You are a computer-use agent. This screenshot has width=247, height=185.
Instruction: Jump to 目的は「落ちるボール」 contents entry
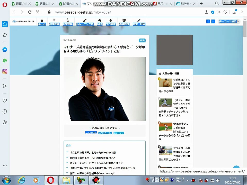click(93, 158)
